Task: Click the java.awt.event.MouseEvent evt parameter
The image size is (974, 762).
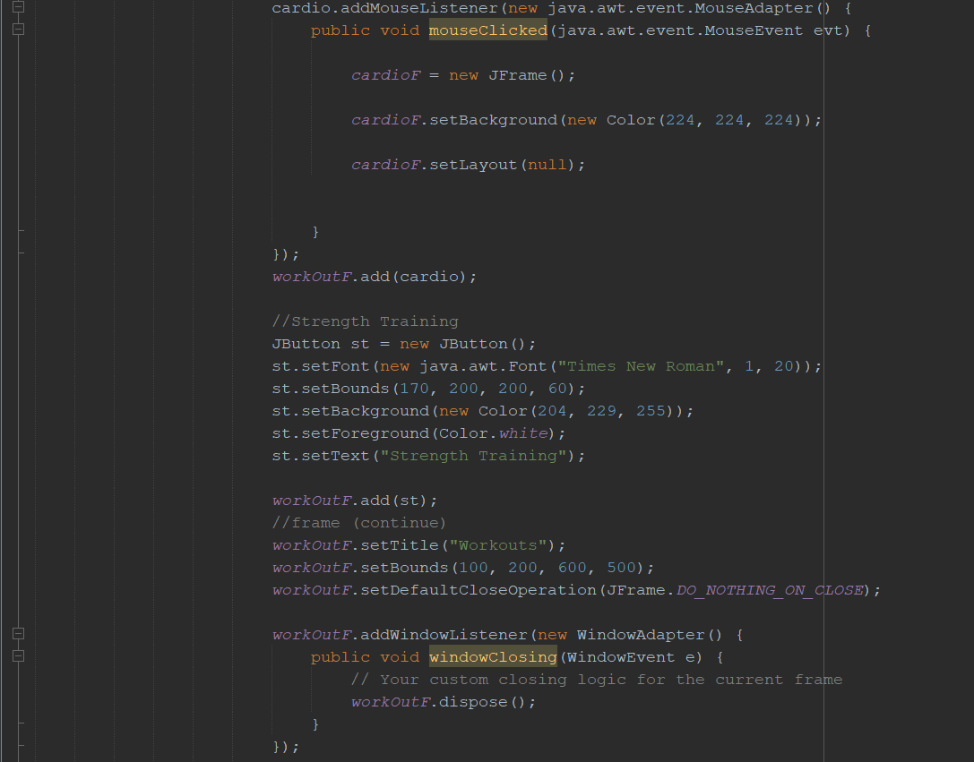Action: click(700, 30)
